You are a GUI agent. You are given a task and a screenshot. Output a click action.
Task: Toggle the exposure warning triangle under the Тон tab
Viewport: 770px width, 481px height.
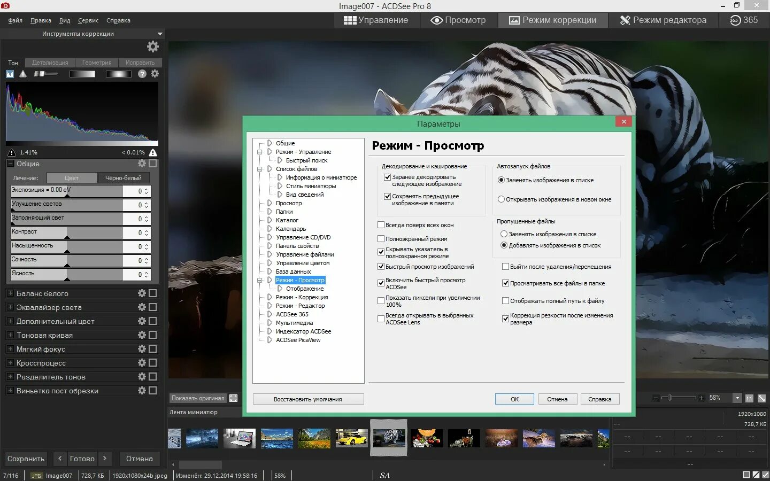(23, 74)
